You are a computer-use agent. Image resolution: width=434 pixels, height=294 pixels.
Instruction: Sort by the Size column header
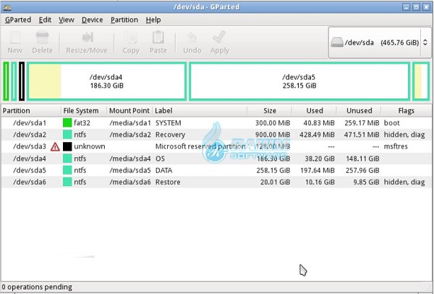[270, 111]
